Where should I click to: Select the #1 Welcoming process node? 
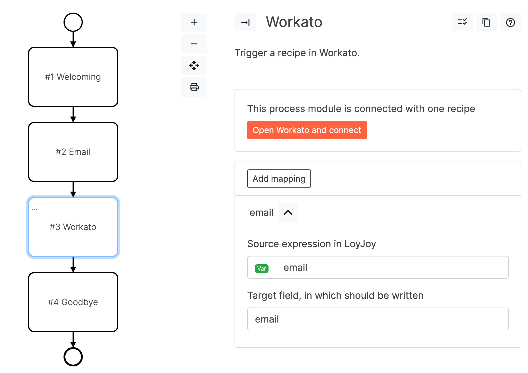pyautogui.click(x=73, y=77)
